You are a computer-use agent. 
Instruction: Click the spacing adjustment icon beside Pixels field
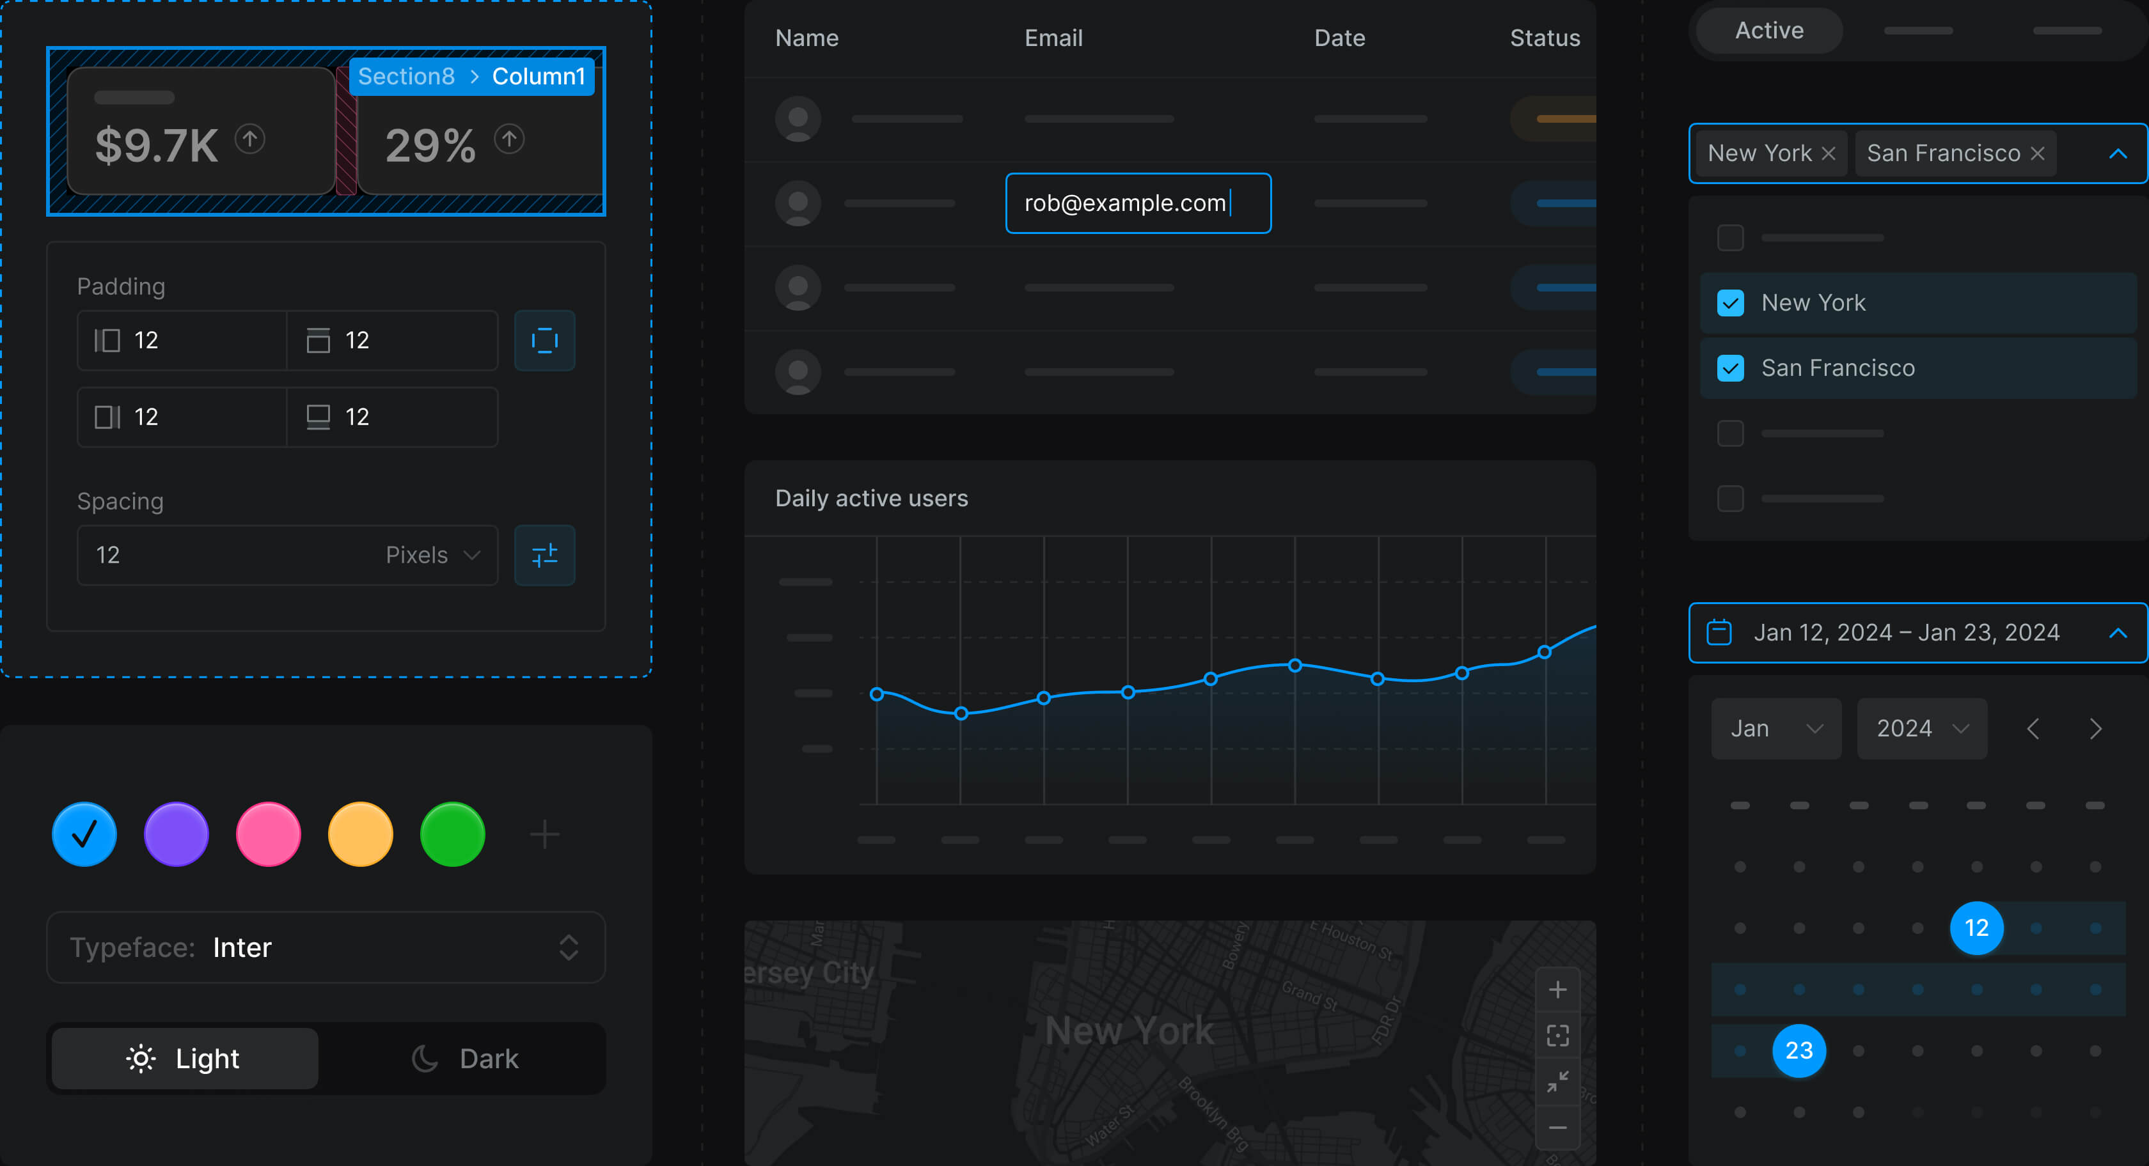click(545, 555)
